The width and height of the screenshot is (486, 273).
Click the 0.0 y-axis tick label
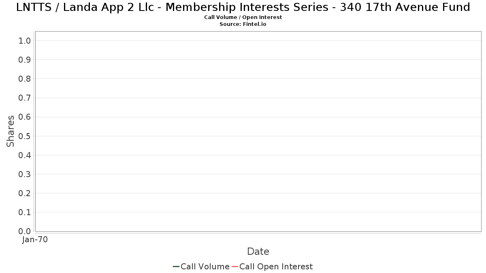coord(25,231)
